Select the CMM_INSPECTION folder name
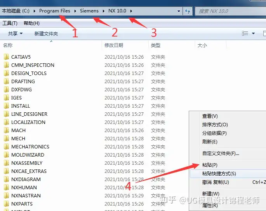 point(33,65)
